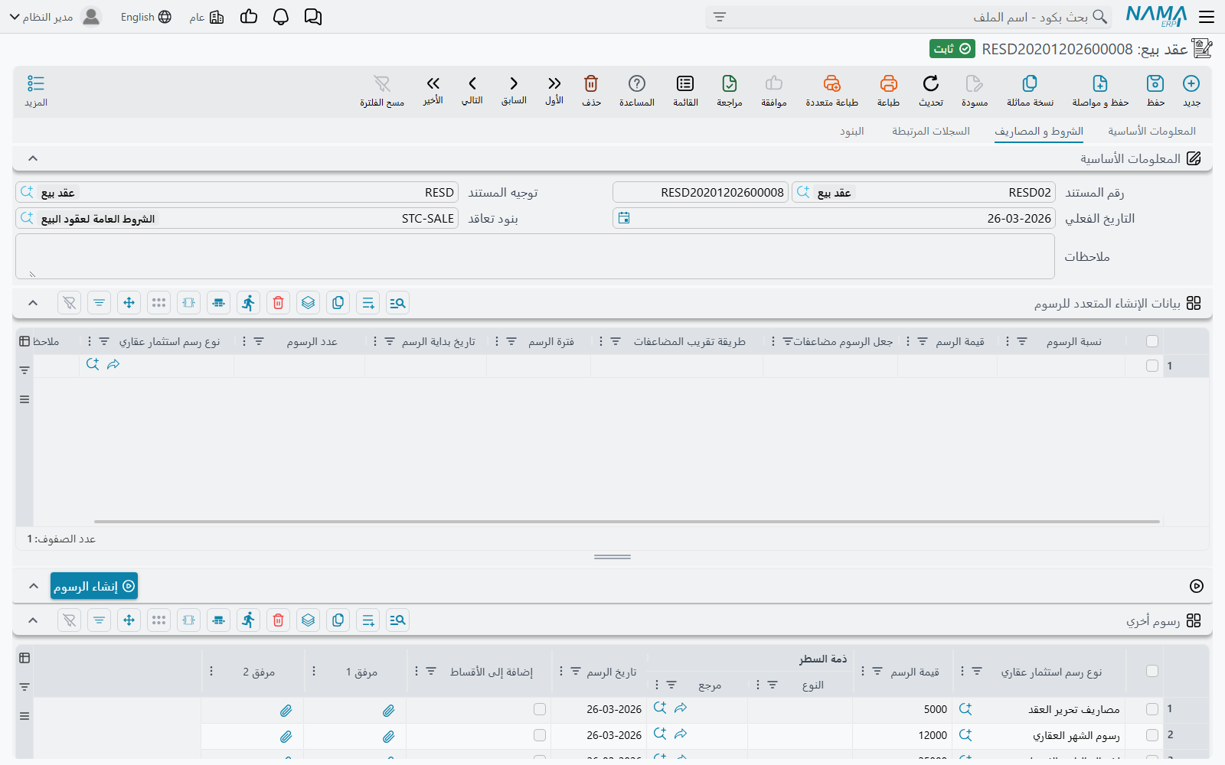Click the NAMA ERP logo
Screen dimensions: 1225x765
[x=1156, y=16]
